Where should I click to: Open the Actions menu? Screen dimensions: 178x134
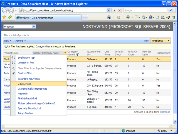pos(21,41)
